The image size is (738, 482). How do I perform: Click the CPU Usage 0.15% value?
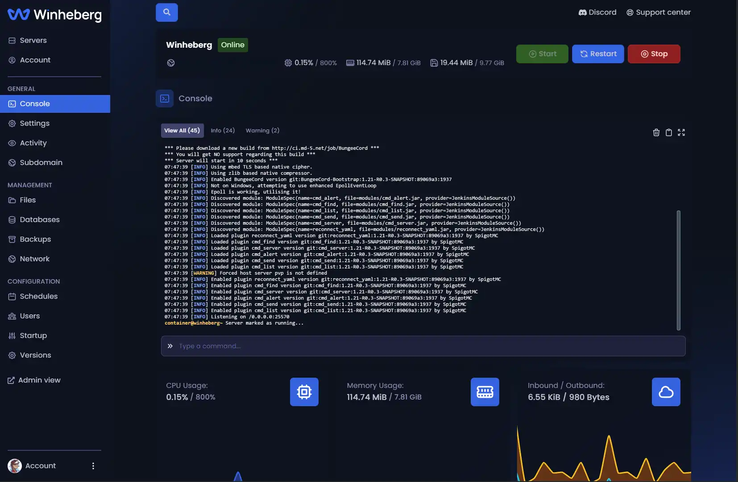pos(177,397)
